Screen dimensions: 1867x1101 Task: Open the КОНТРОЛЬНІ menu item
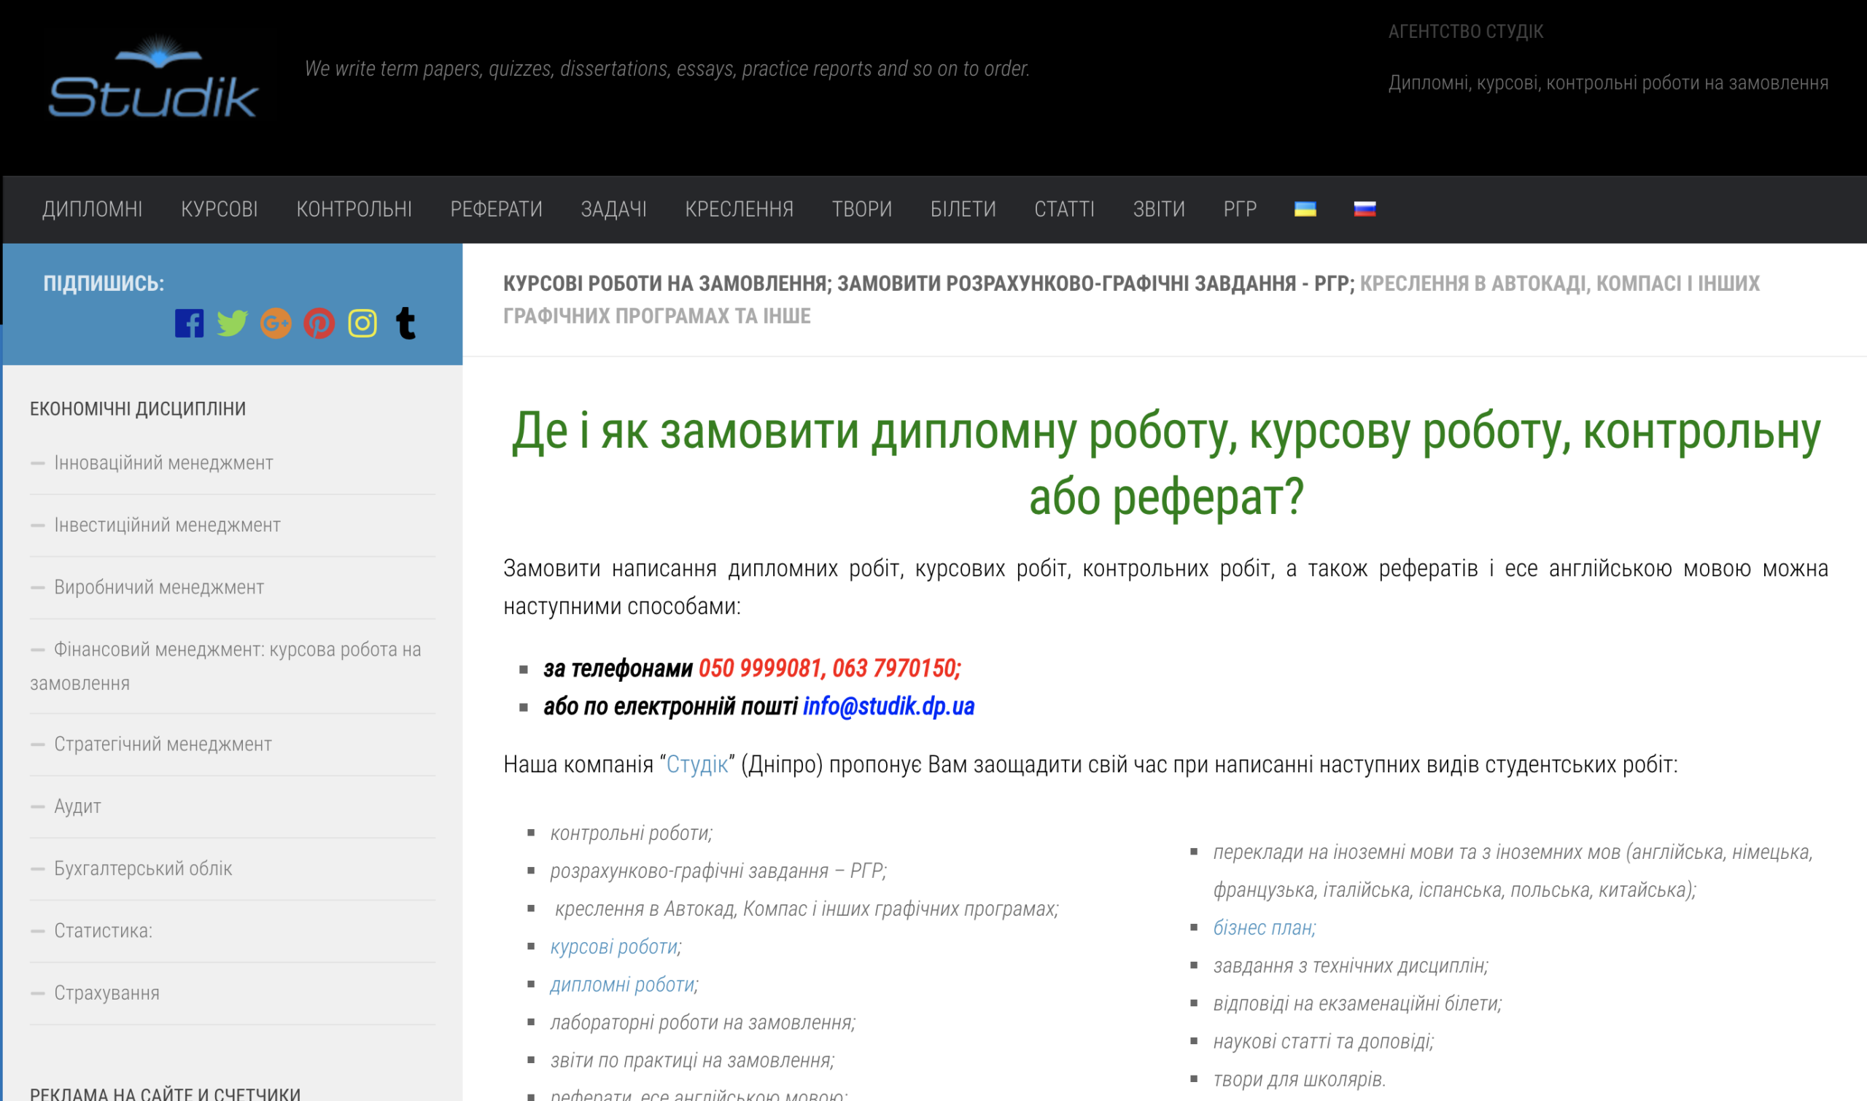click(x=354, y=209)
